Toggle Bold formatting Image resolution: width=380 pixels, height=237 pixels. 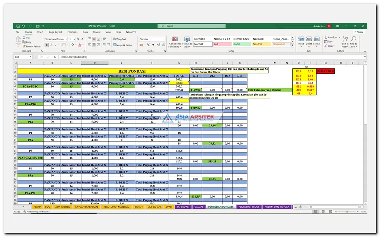(47, 45)
